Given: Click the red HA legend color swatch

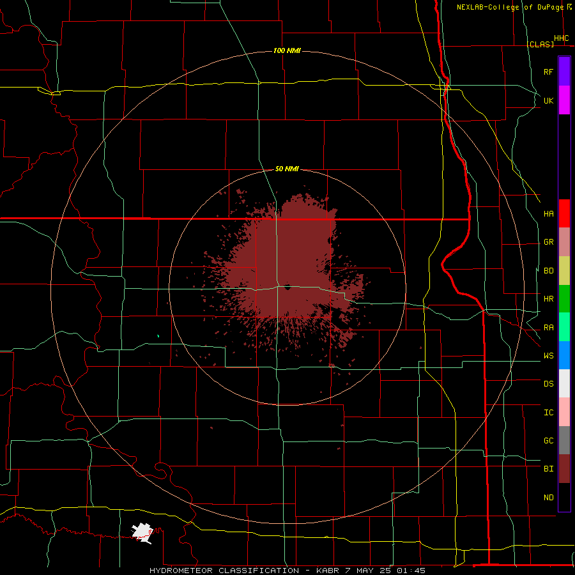Looking at the screenshot, I should coord(564,213).
